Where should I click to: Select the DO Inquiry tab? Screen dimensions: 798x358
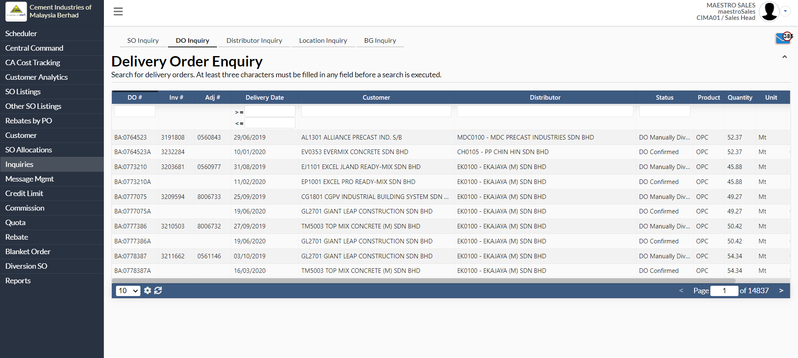click(x=192, y=41)
